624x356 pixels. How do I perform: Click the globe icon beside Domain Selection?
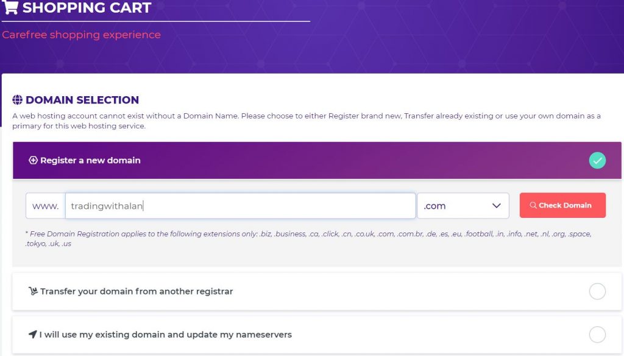point(18,100)
